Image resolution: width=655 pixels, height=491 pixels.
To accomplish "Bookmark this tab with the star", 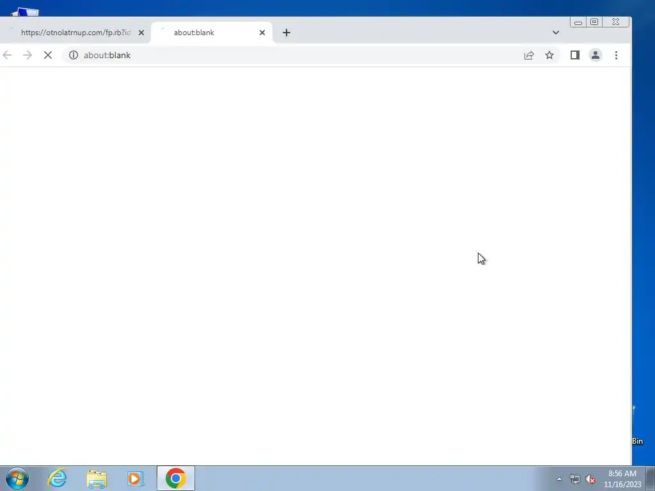I will pos(549,55).
